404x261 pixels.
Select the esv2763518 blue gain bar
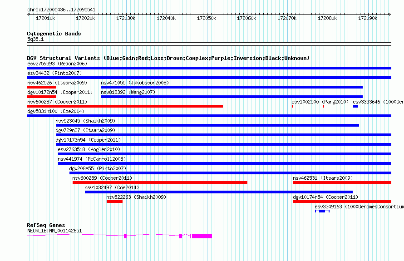[x=224, y=154]
